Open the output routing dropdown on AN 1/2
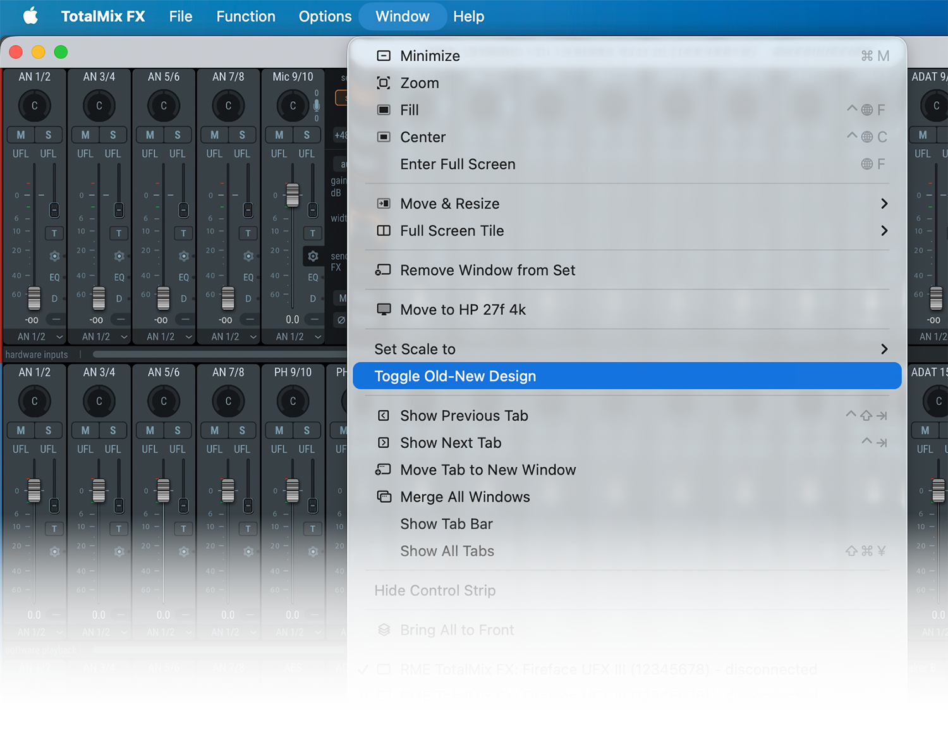Image resolution: width=948 pixels, height=731 pixels. tap(35, 336)
